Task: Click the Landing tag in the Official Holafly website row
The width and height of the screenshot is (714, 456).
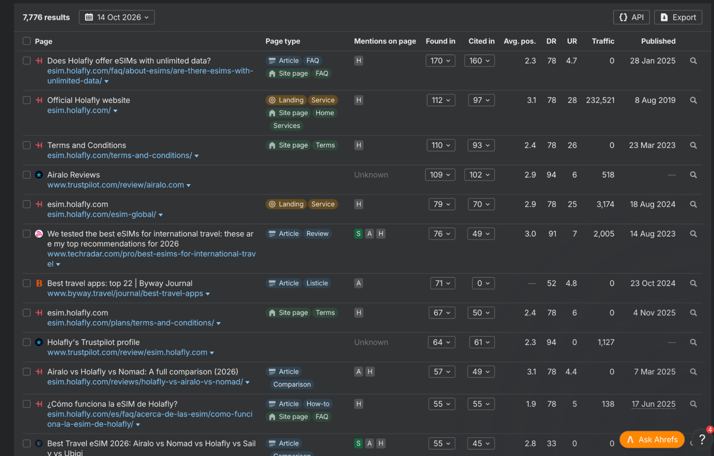Action: pos(286,100)
